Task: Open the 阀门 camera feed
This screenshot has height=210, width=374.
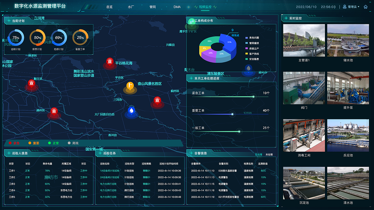Action: (x=304, y=88)
